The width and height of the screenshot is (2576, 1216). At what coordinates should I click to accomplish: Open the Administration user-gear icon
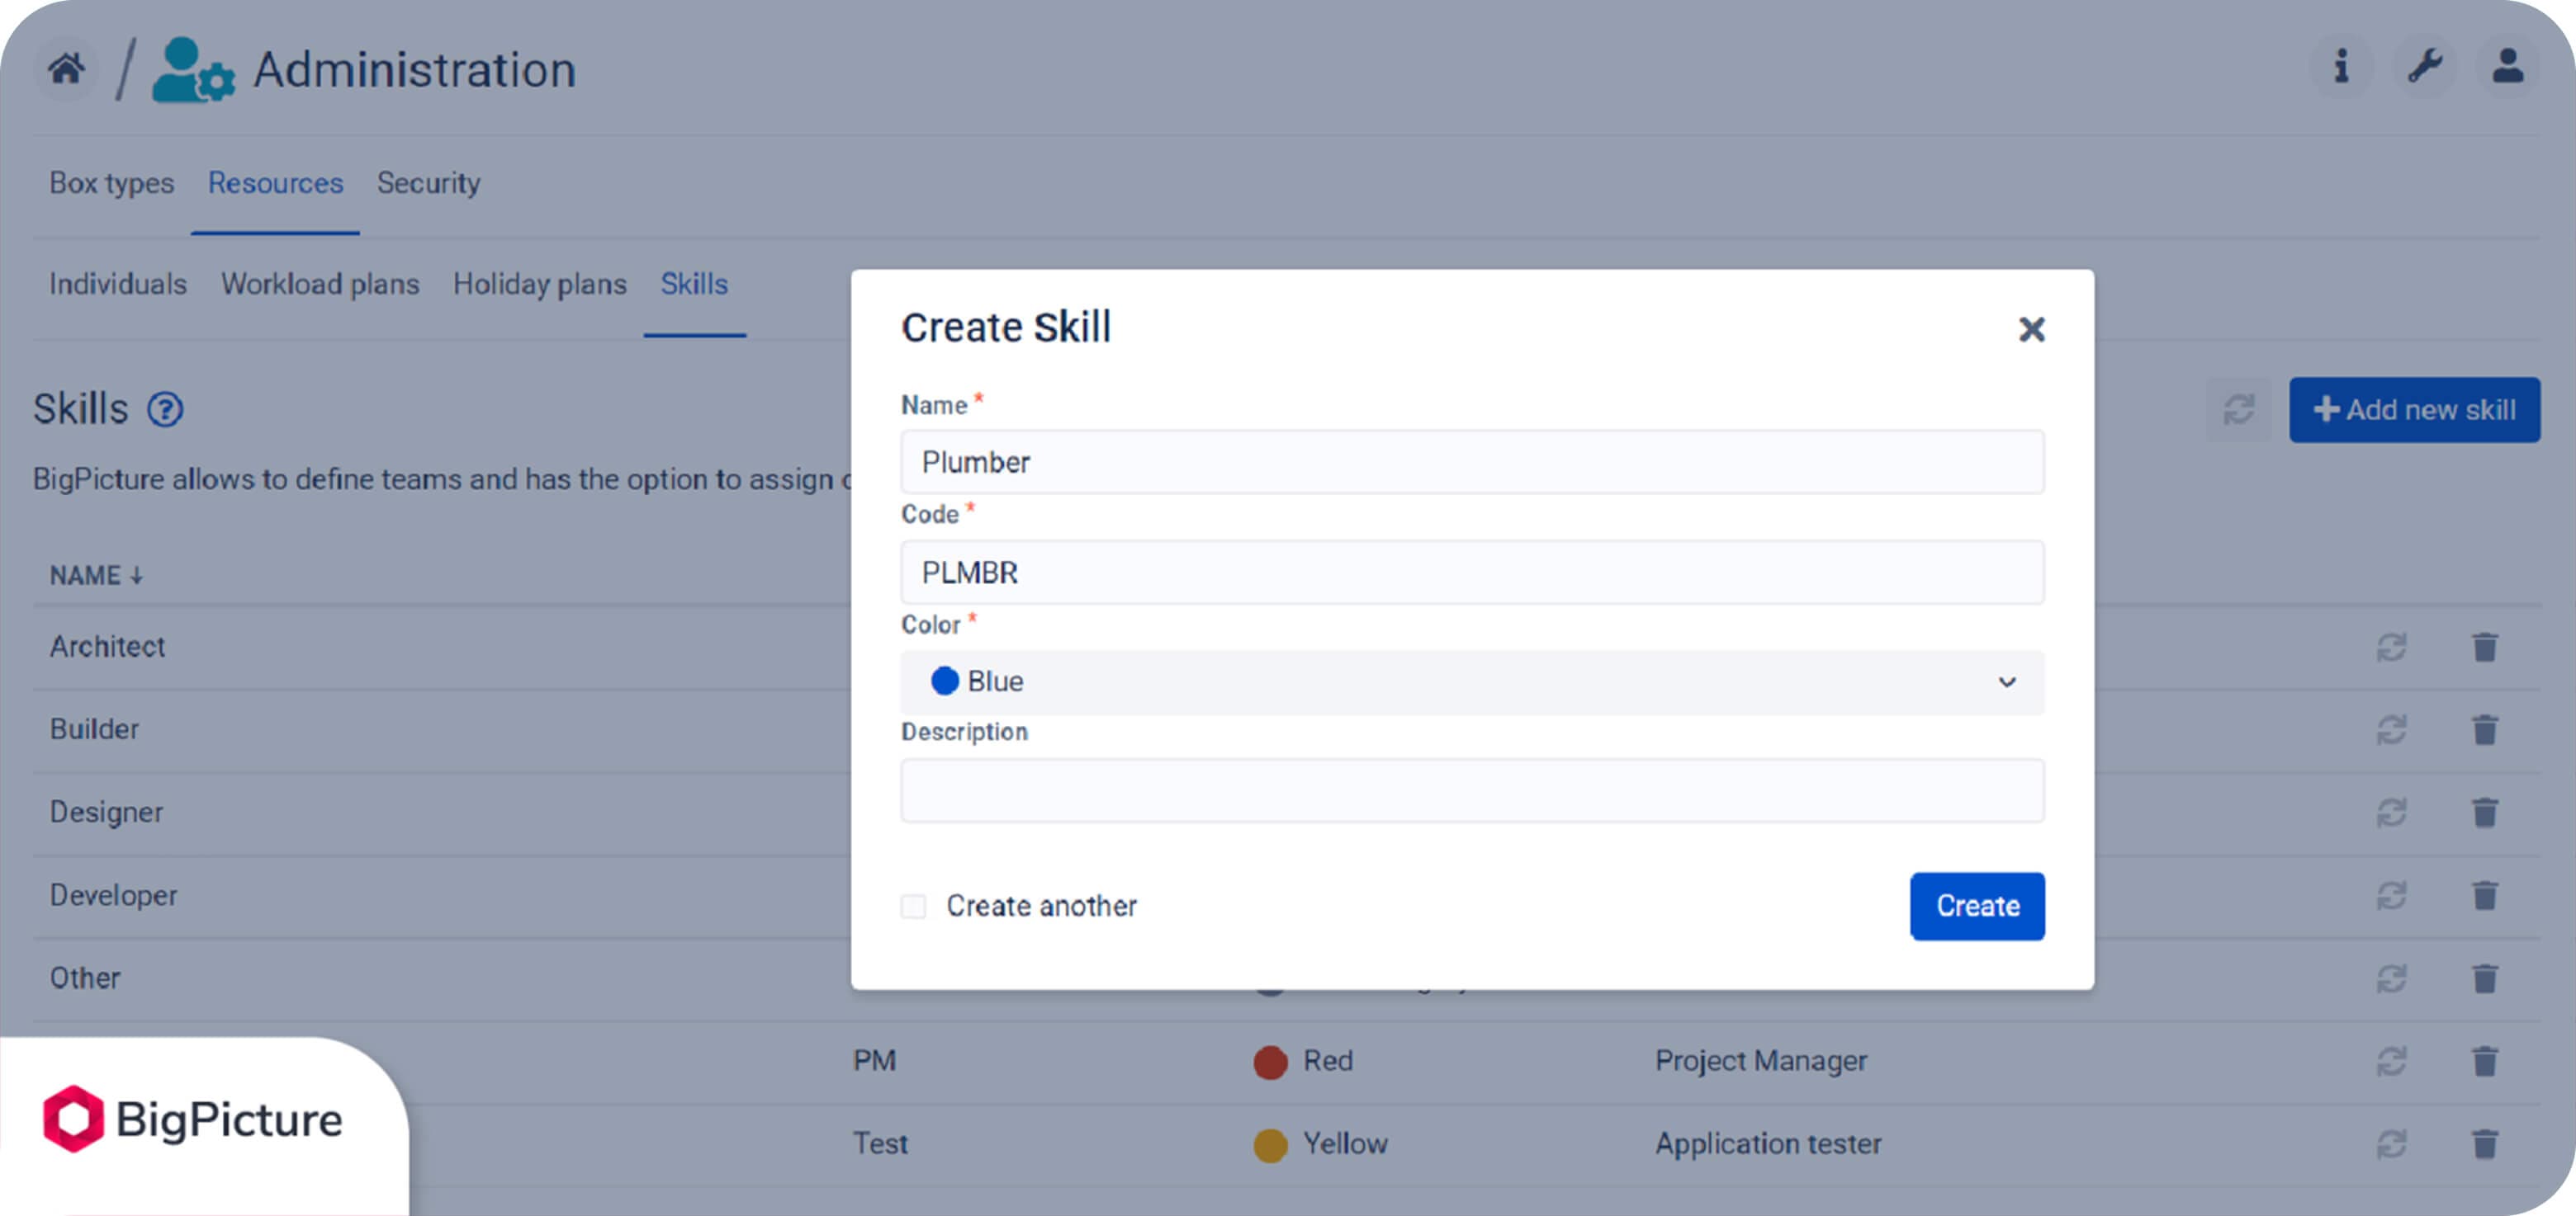tap(193, 70)
